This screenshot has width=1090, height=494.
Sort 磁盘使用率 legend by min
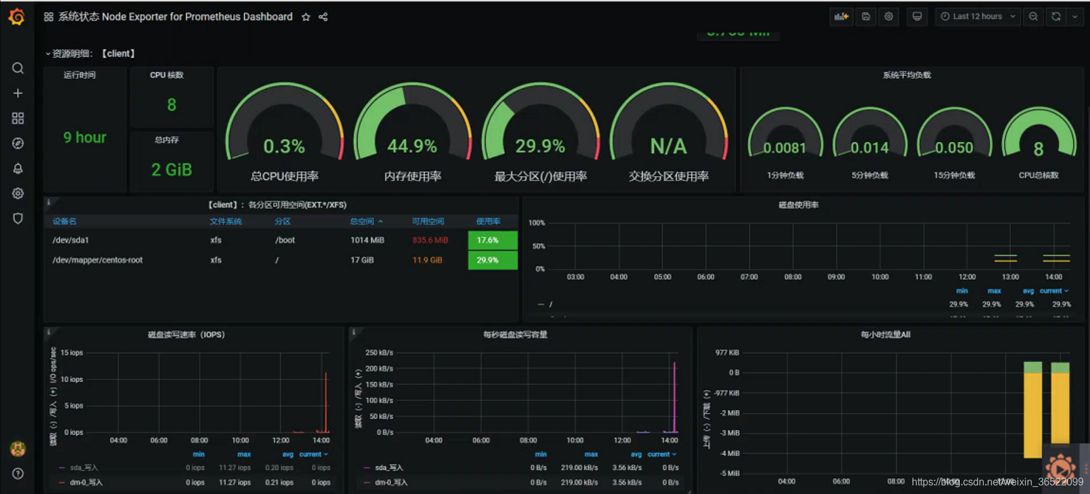tap(962, 291)
